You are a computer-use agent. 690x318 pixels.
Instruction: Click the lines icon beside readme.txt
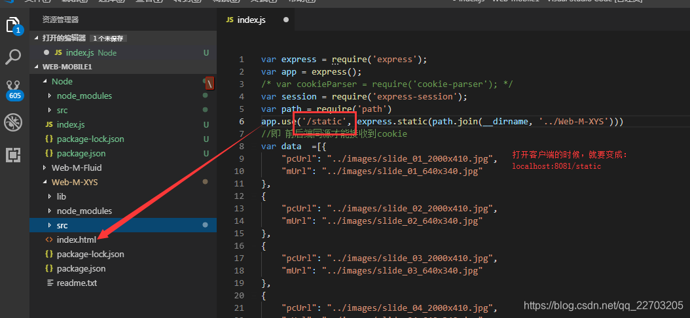point(50,283)
